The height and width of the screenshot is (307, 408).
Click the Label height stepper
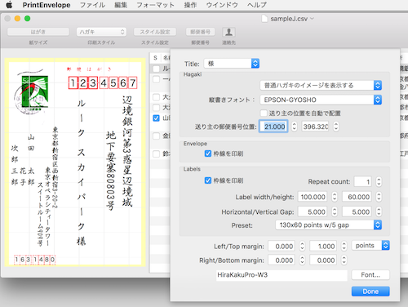(x=379, y=197)
